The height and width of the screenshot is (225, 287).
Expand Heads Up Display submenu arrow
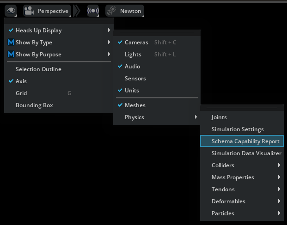(109, 30)
